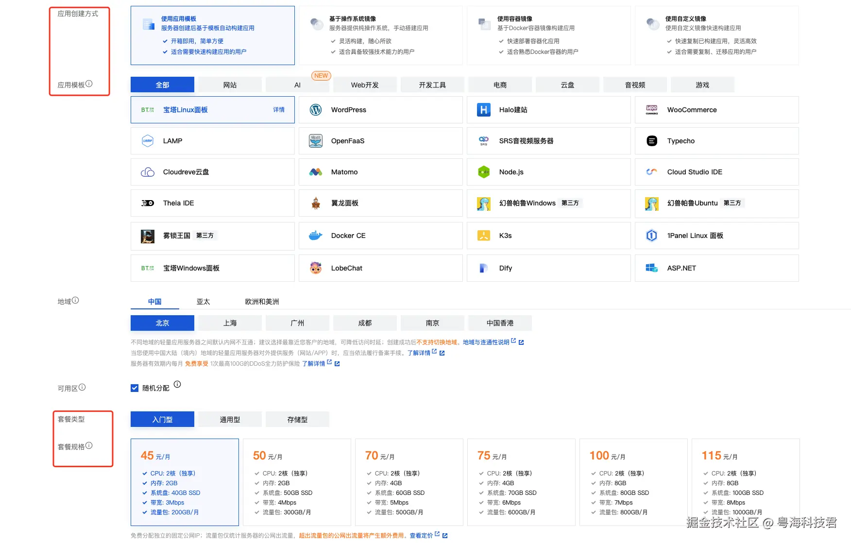Open the AI template category
This screenshot has height=543, width=851.
(x=297, y=85)
